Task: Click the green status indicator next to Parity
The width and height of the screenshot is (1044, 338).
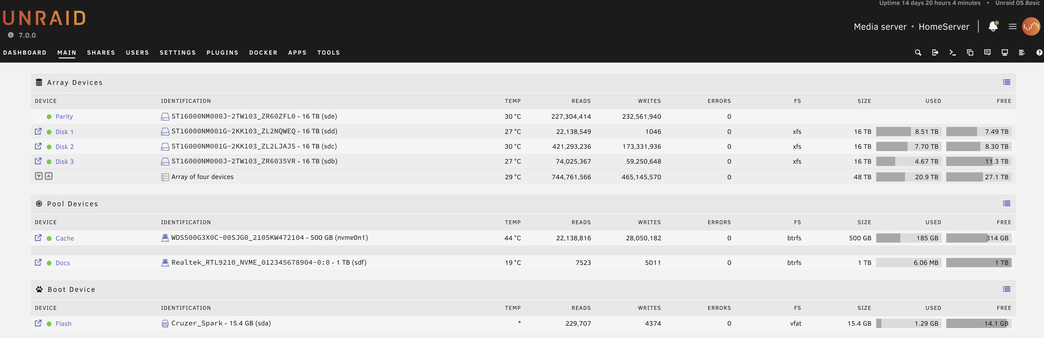Action: pyautogui.click(x=49, y=116)
